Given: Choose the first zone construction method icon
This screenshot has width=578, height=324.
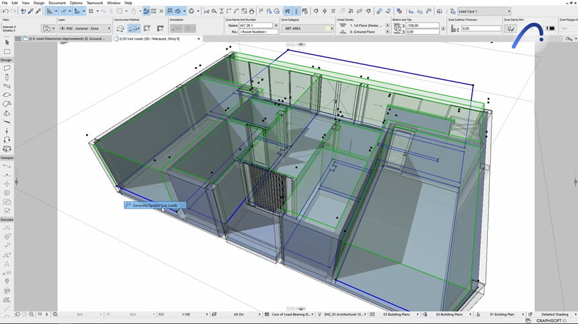Looking at the screenshot, I should 120,28.
